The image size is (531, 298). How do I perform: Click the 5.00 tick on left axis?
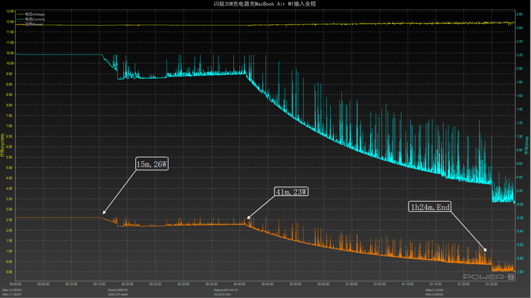9,168
